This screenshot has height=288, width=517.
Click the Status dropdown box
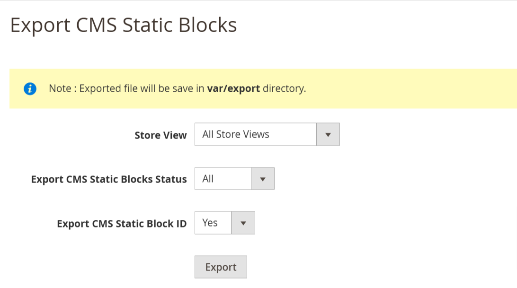click(x=223, y=179)
